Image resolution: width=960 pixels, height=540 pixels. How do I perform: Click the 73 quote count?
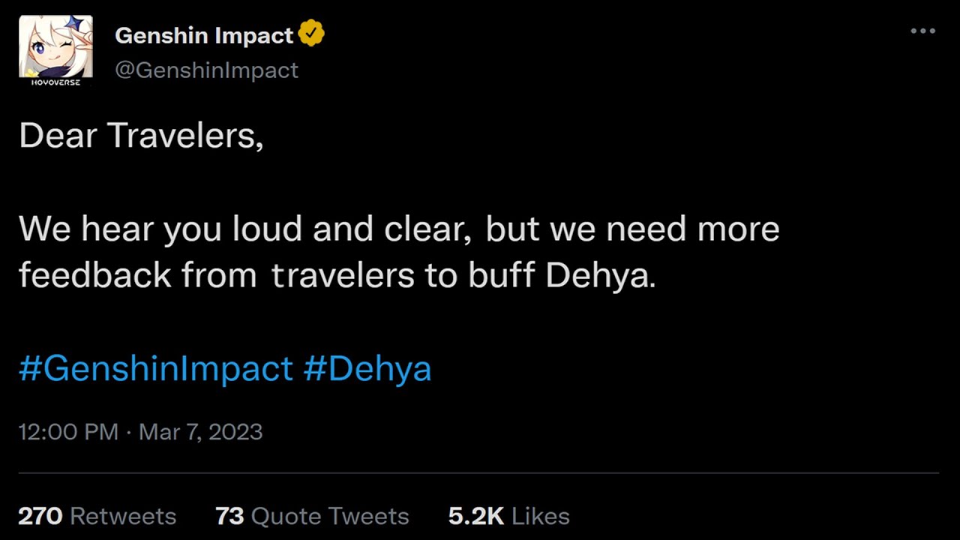[229, 516]
